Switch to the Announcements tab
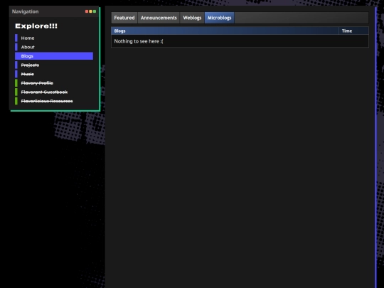The height and width of the screenshot is (288, 384). point(159,18)
